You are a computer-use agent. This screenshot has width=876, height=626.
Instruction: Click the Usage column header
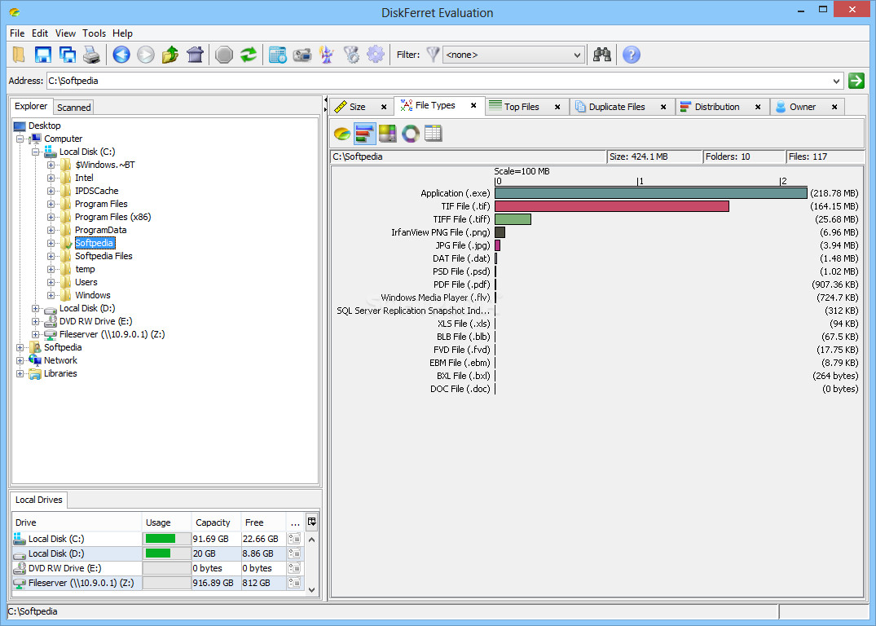pyautogui.click(x=166, y=522)
